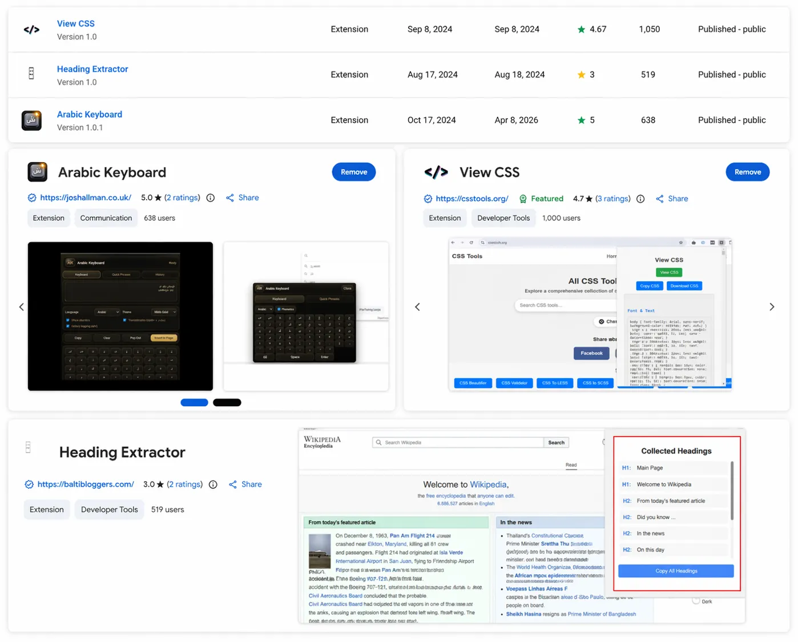Click the Copy All Headings button
The height and width of the screenshot is (642, 798).
pos(676,571)
